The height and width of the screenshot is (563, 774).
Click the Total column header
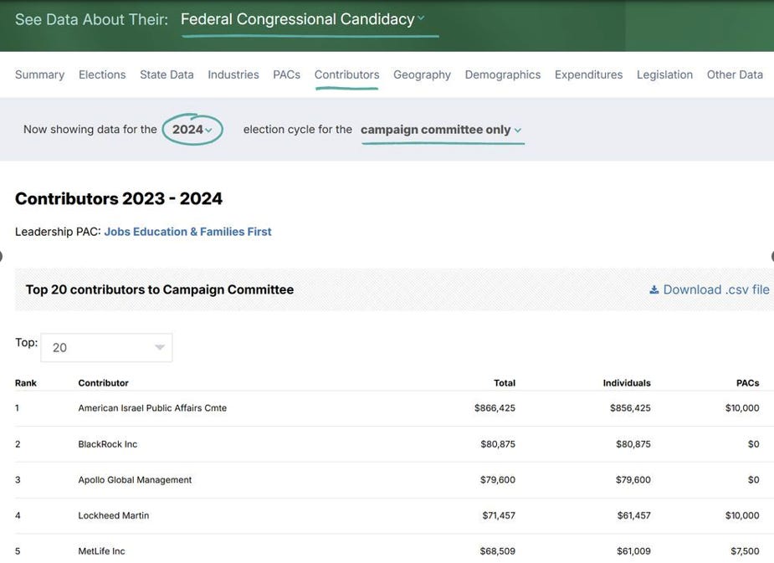505,383
